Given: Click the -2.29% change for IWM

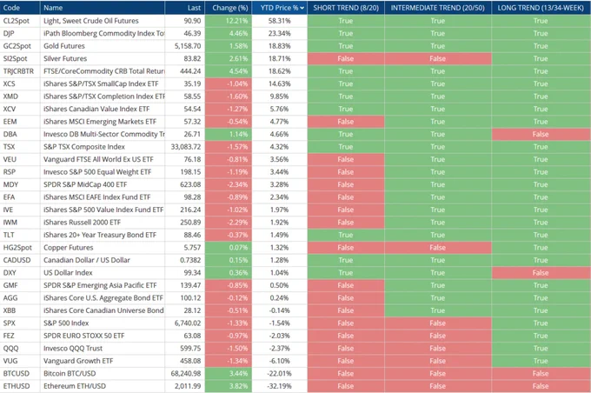Looking at the screenshot, I should [x=229, y=223].
